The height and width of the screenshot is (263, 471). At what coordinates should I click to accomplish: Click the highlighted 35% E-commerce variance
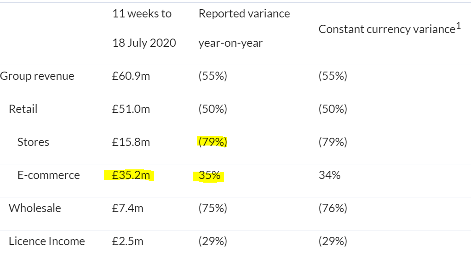(x=209, y=175)
